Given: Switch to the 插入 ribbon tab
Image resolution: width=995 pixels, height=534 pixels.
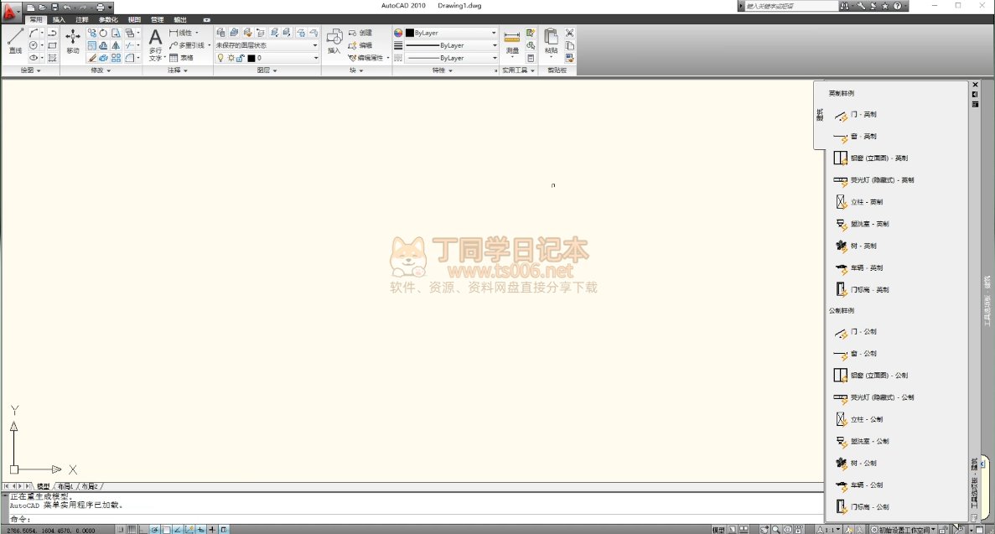Looking at the screenshot, I should [59, 19].
